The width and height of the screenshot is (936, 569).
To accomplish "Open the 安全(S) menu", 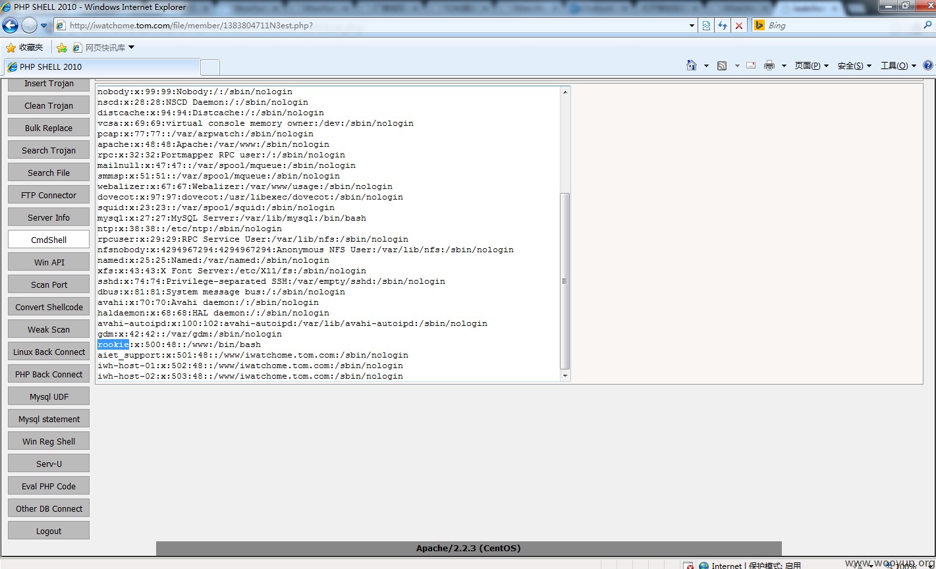I will [x=854, y=66].
